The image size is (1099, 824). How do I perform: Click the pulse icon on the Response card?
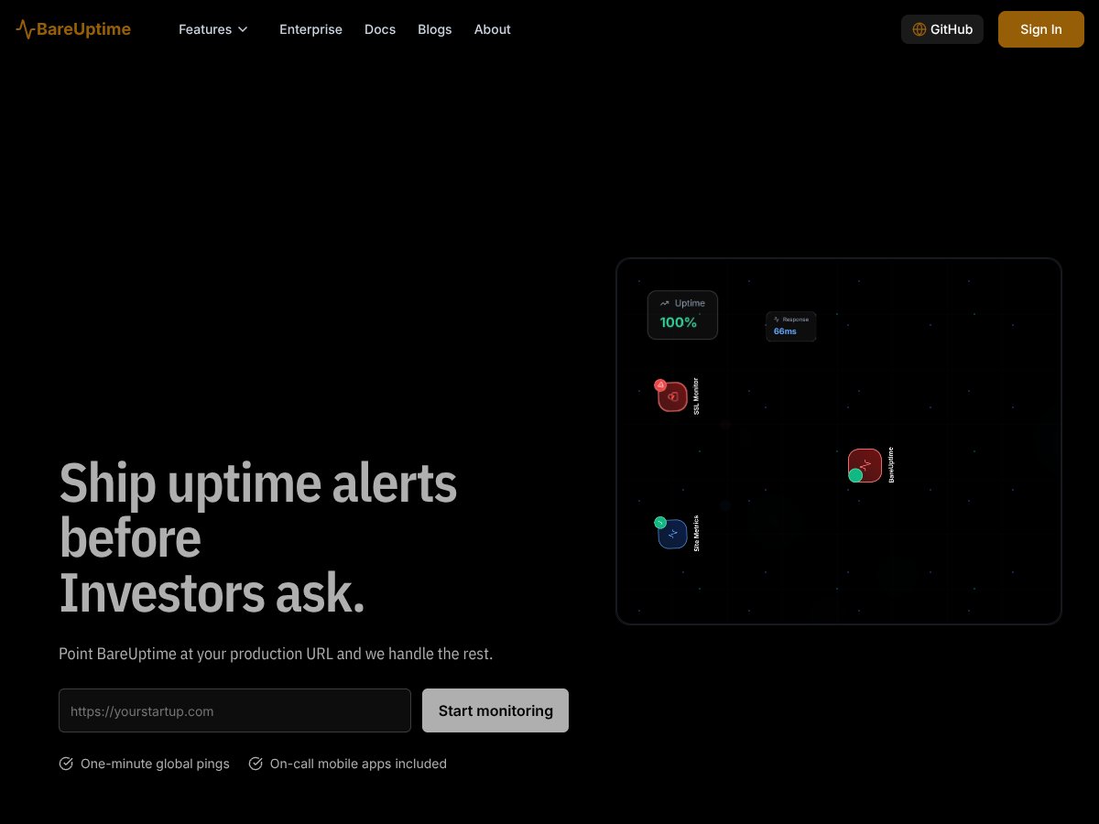click(x=776, y=320)
